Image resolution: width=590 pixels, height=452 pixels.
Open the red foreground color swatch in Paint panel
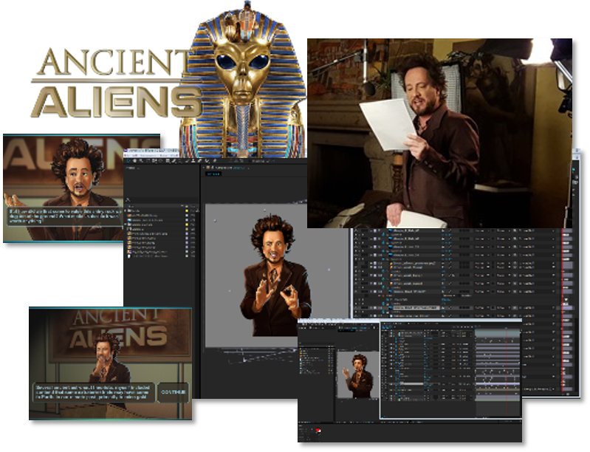pos(318,430)
